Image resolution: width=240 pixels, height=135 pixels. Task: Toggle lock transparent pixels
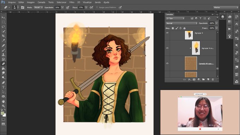(173, 28)
